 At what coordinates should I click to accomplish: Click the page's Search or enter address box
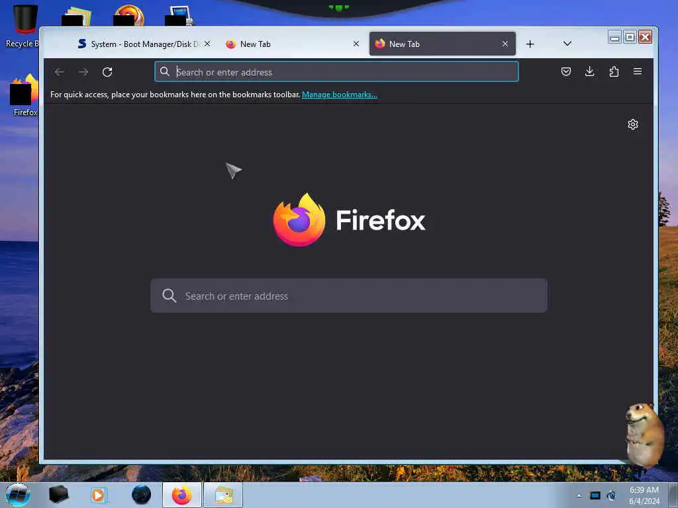click(x=348, y=296)
